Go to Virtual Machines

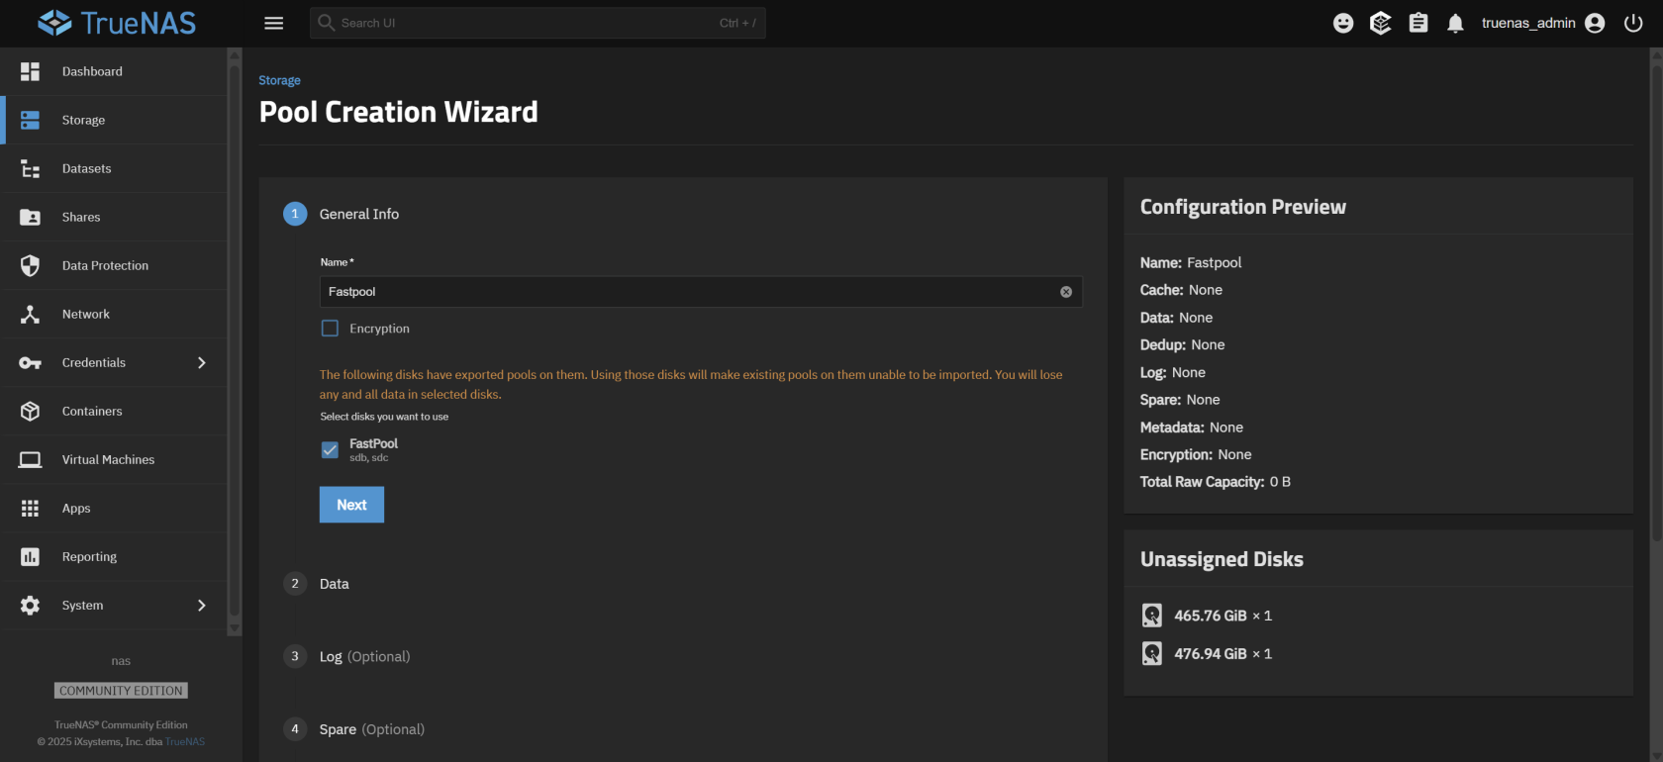(108, 460)
